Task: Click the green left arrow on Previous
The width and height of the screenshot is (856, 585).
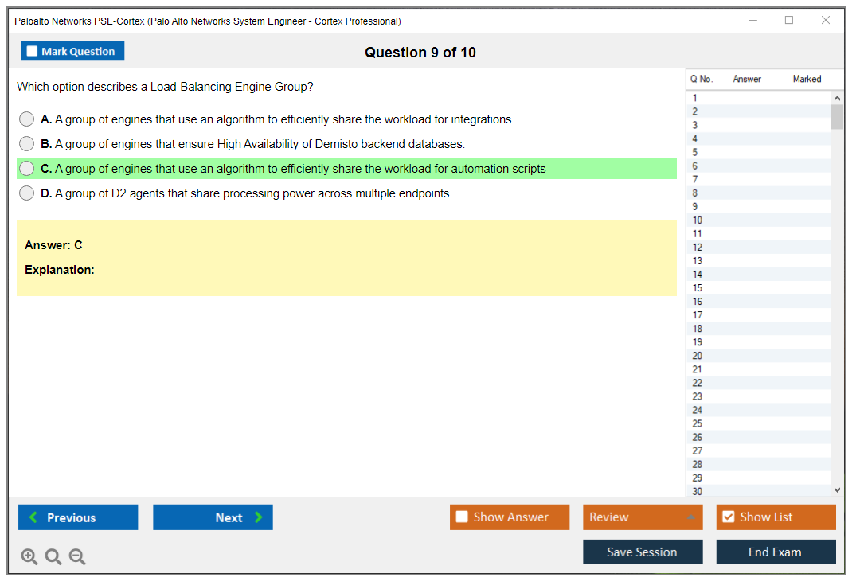Action: click(33, 517)
